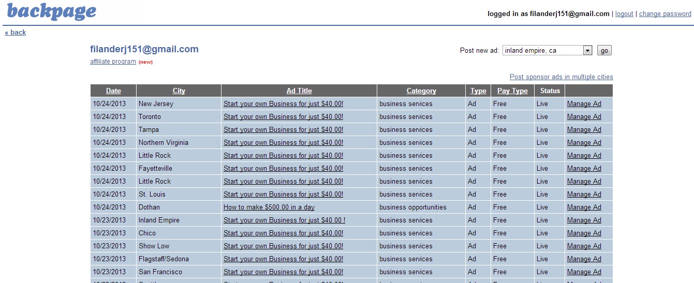Viewport: 694px width, 283px height.
Task: Sort ads by Ad Title header
Action: pyautogui.click(x=299, y=91)
